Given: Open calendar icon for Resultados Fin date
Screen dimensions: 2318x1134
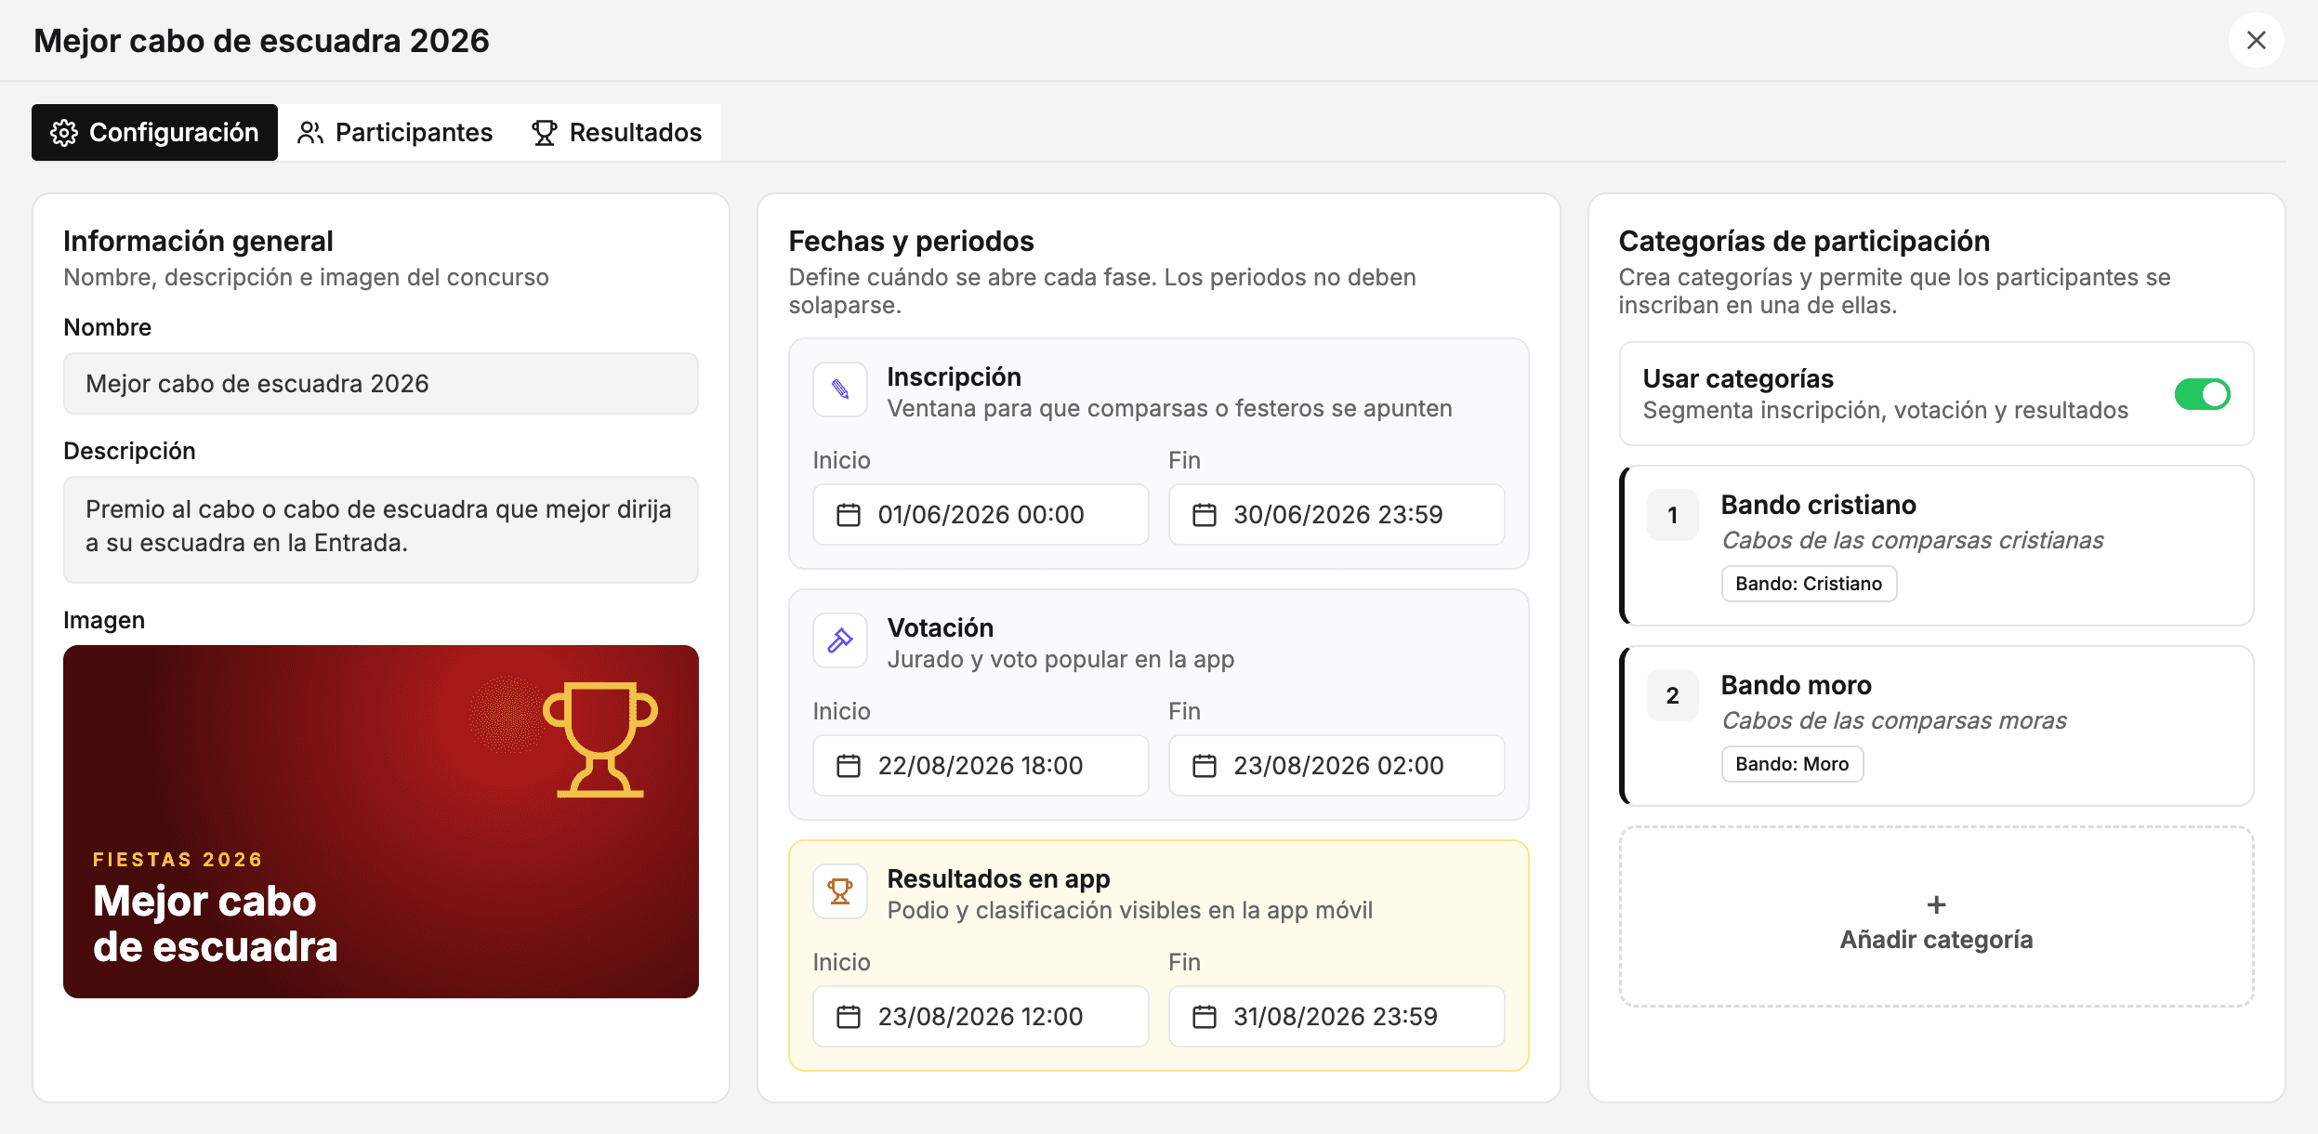Looking at the screenshot, I should [1205, 1017].
